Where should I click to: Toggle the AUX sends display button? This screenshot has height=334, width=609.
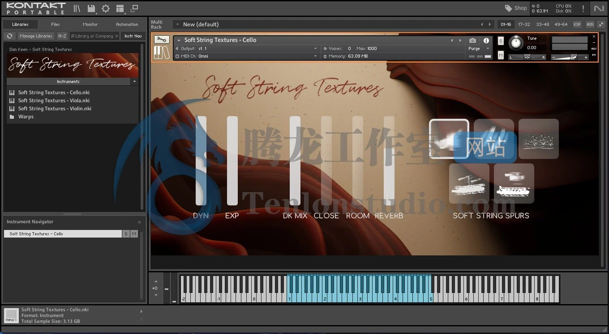590,25
